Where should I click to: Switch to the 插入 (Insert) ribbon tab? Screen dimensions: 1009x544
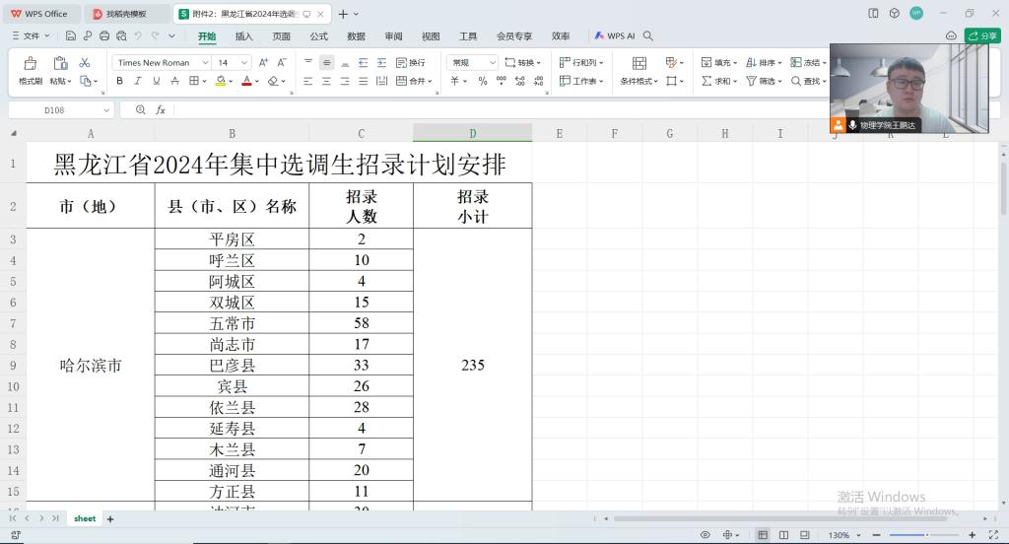point(243,36)
